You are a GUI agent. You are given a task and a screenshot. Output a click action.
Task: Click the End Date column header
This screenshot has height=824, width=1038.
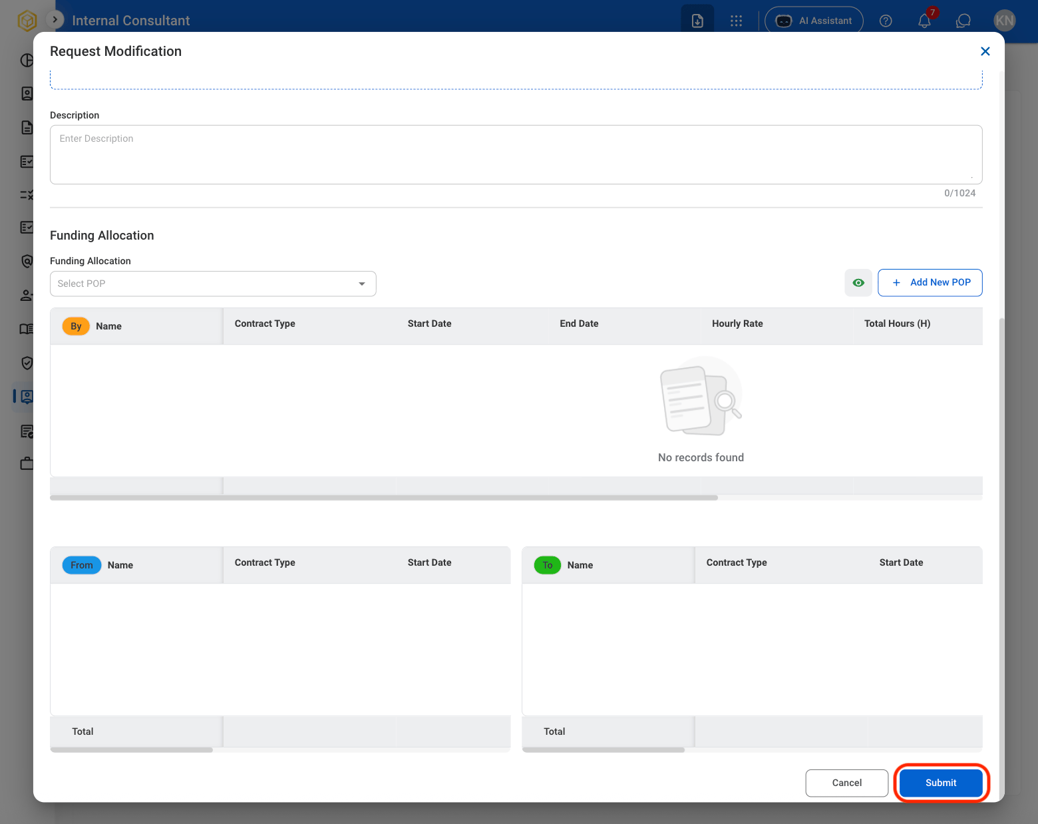(579, 323)
